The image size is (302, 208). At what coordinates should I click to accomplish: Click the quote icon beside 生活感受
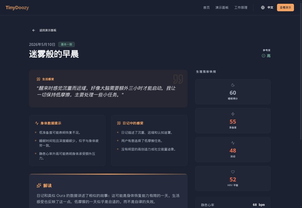(38, 79)
